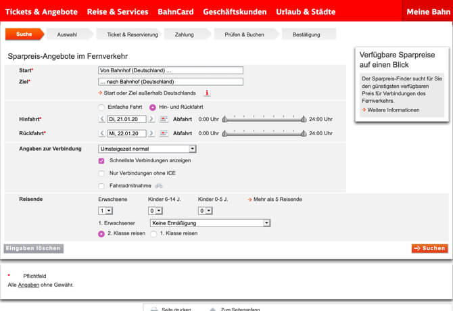Click Hinfahrt slider left handle at 0:00
This screenshot has height=311, width=453.
224,119
